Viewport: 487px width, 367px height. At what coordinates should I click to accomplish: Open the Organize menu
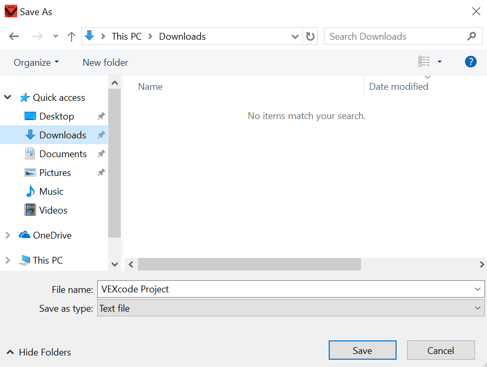[x=36, y=62]
